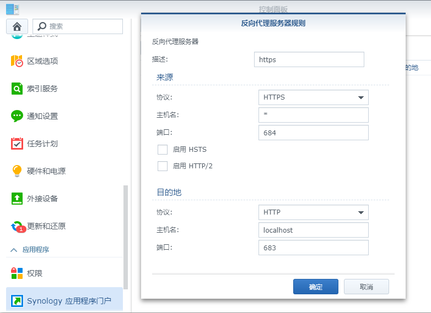Click the 反向代理服务器规则 dialog title
431x313 pixels.
pyautogui.click(x=273, y=23)
